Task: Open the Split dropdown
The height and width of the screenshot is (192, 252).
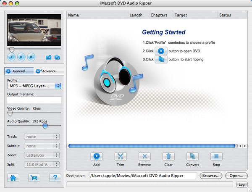Action: [x=42, y=165]
